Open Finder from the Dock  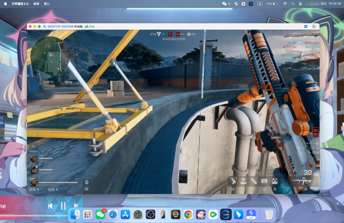click(75, 215)
